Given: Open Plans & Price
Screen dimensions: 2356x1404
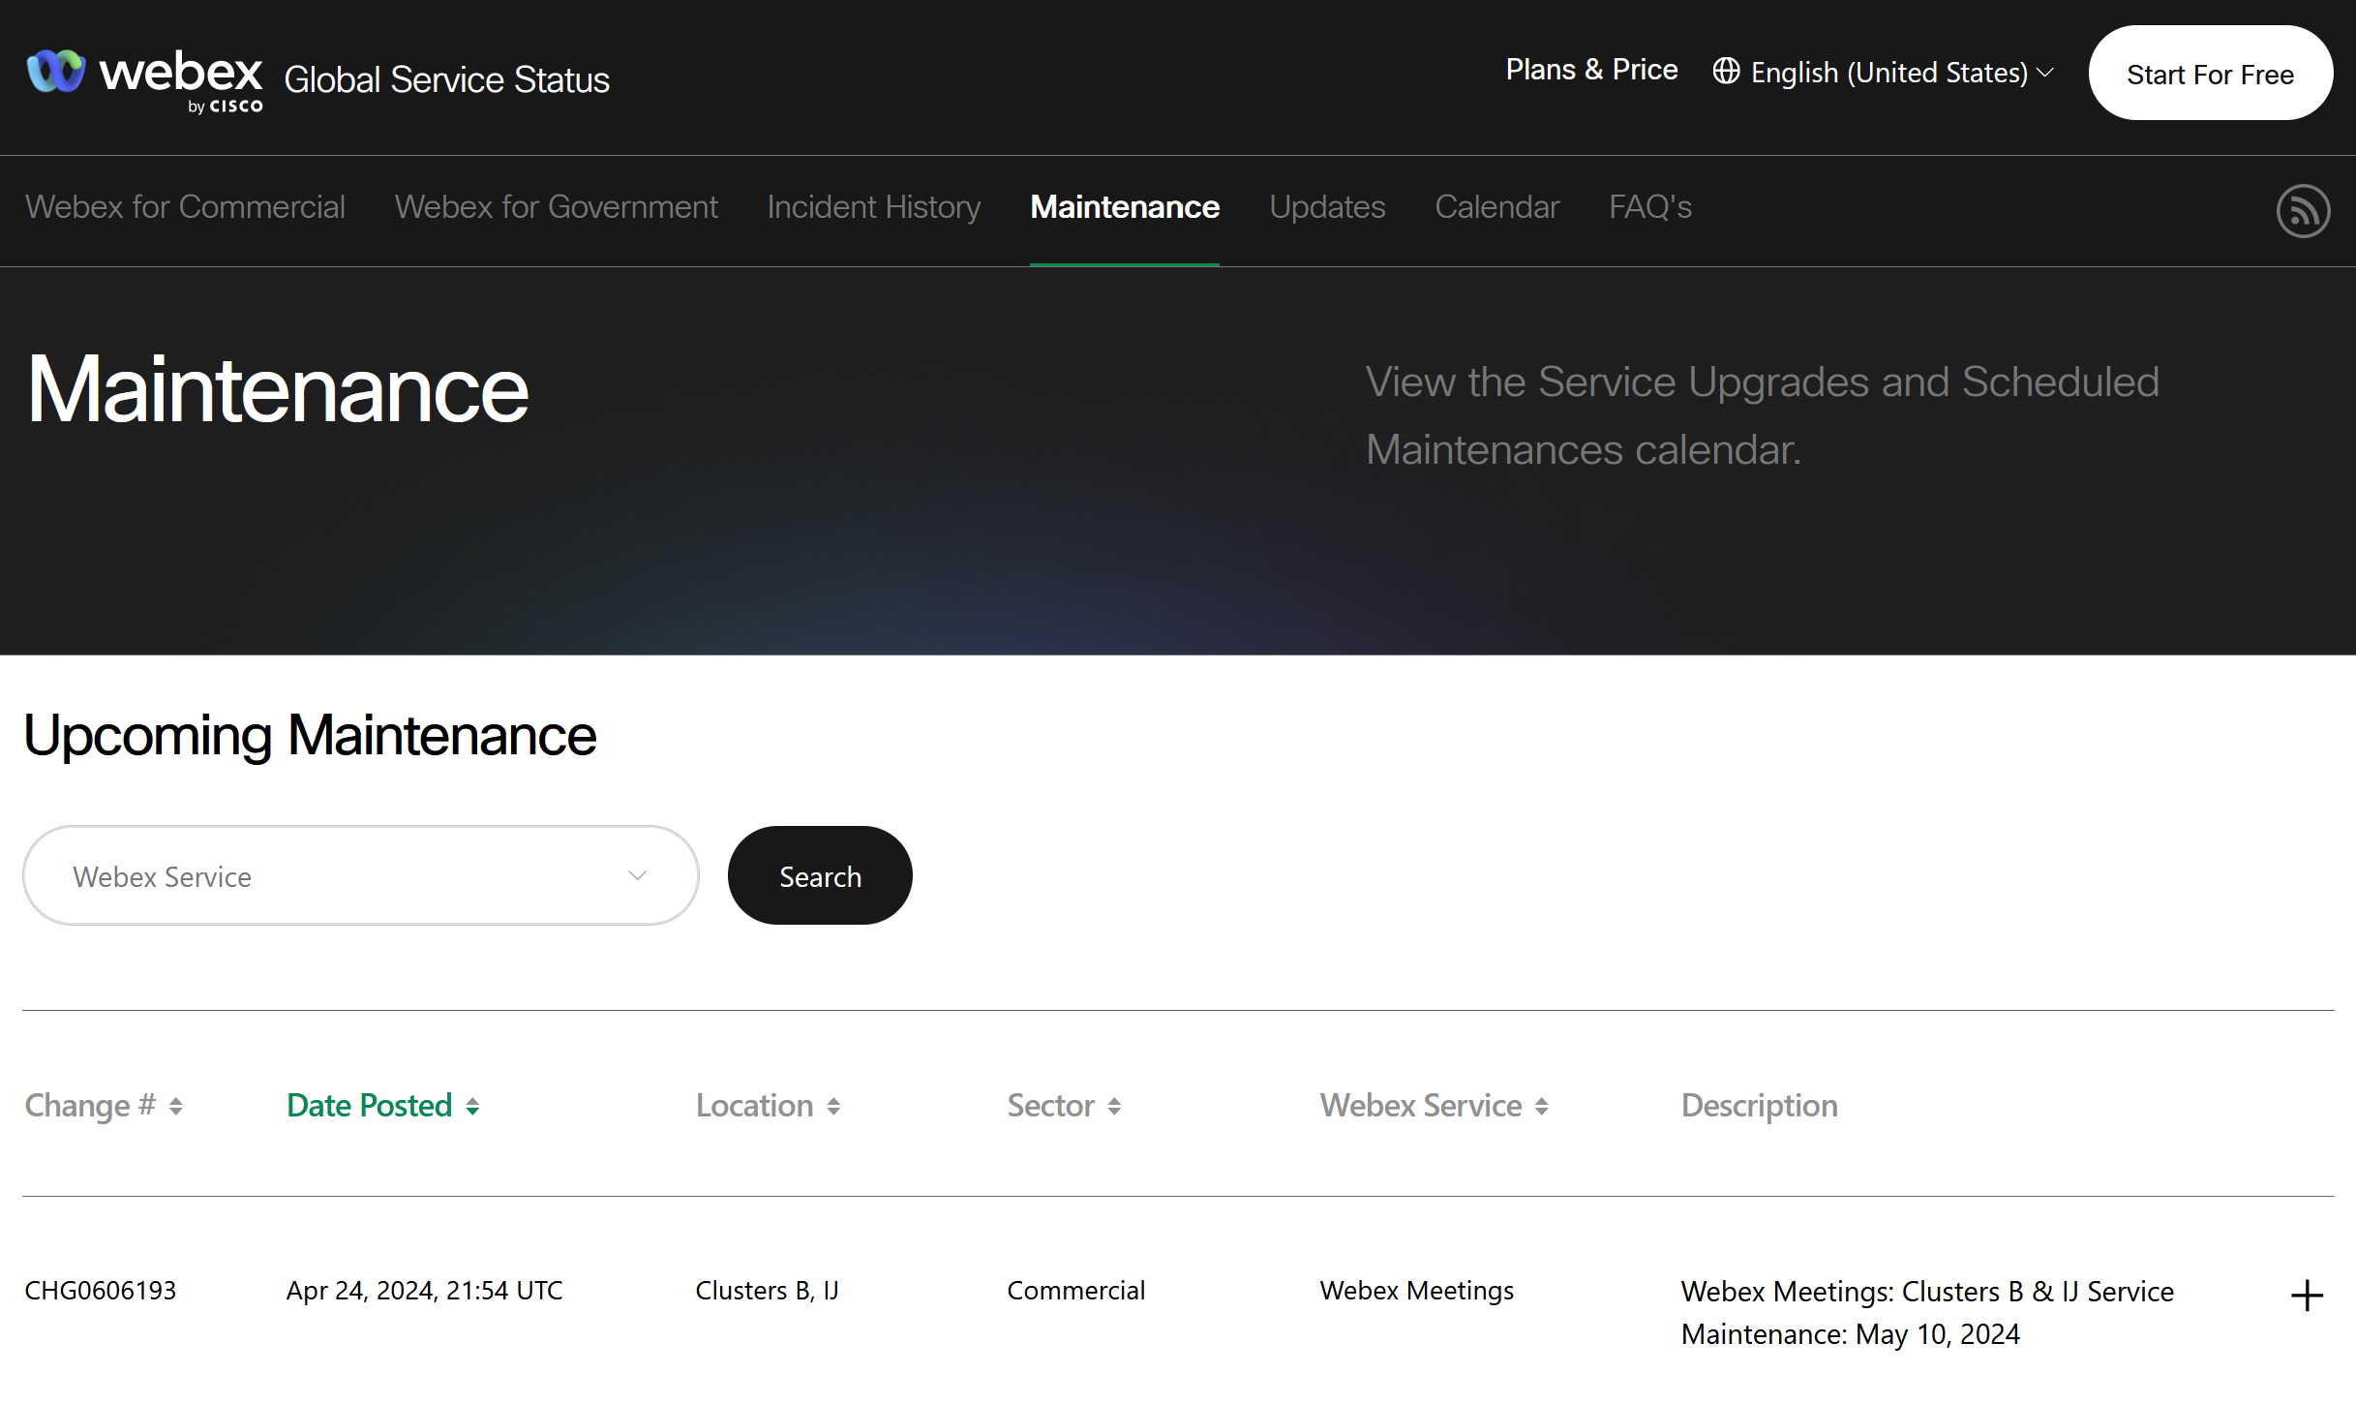Looking at the screenshot, I should click(1591, 69).
